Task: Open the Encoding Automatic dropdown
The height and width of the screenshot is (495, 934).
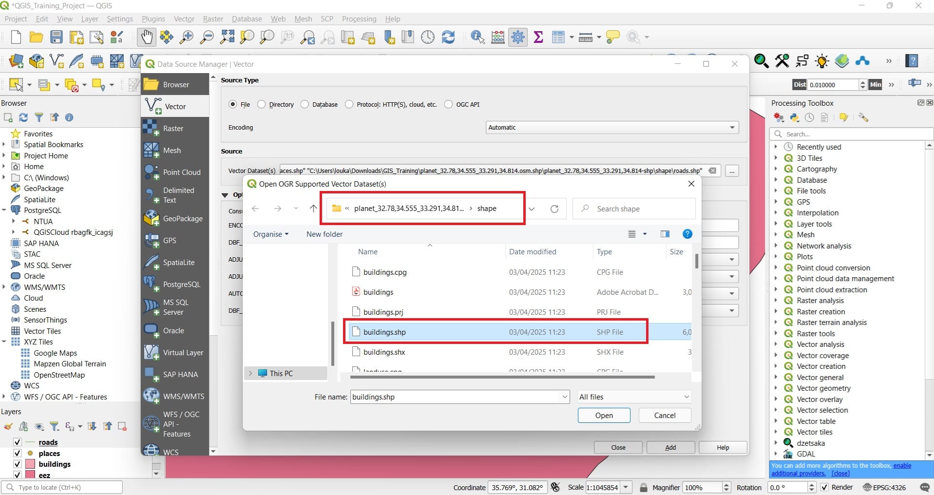Action: [612, 127]
